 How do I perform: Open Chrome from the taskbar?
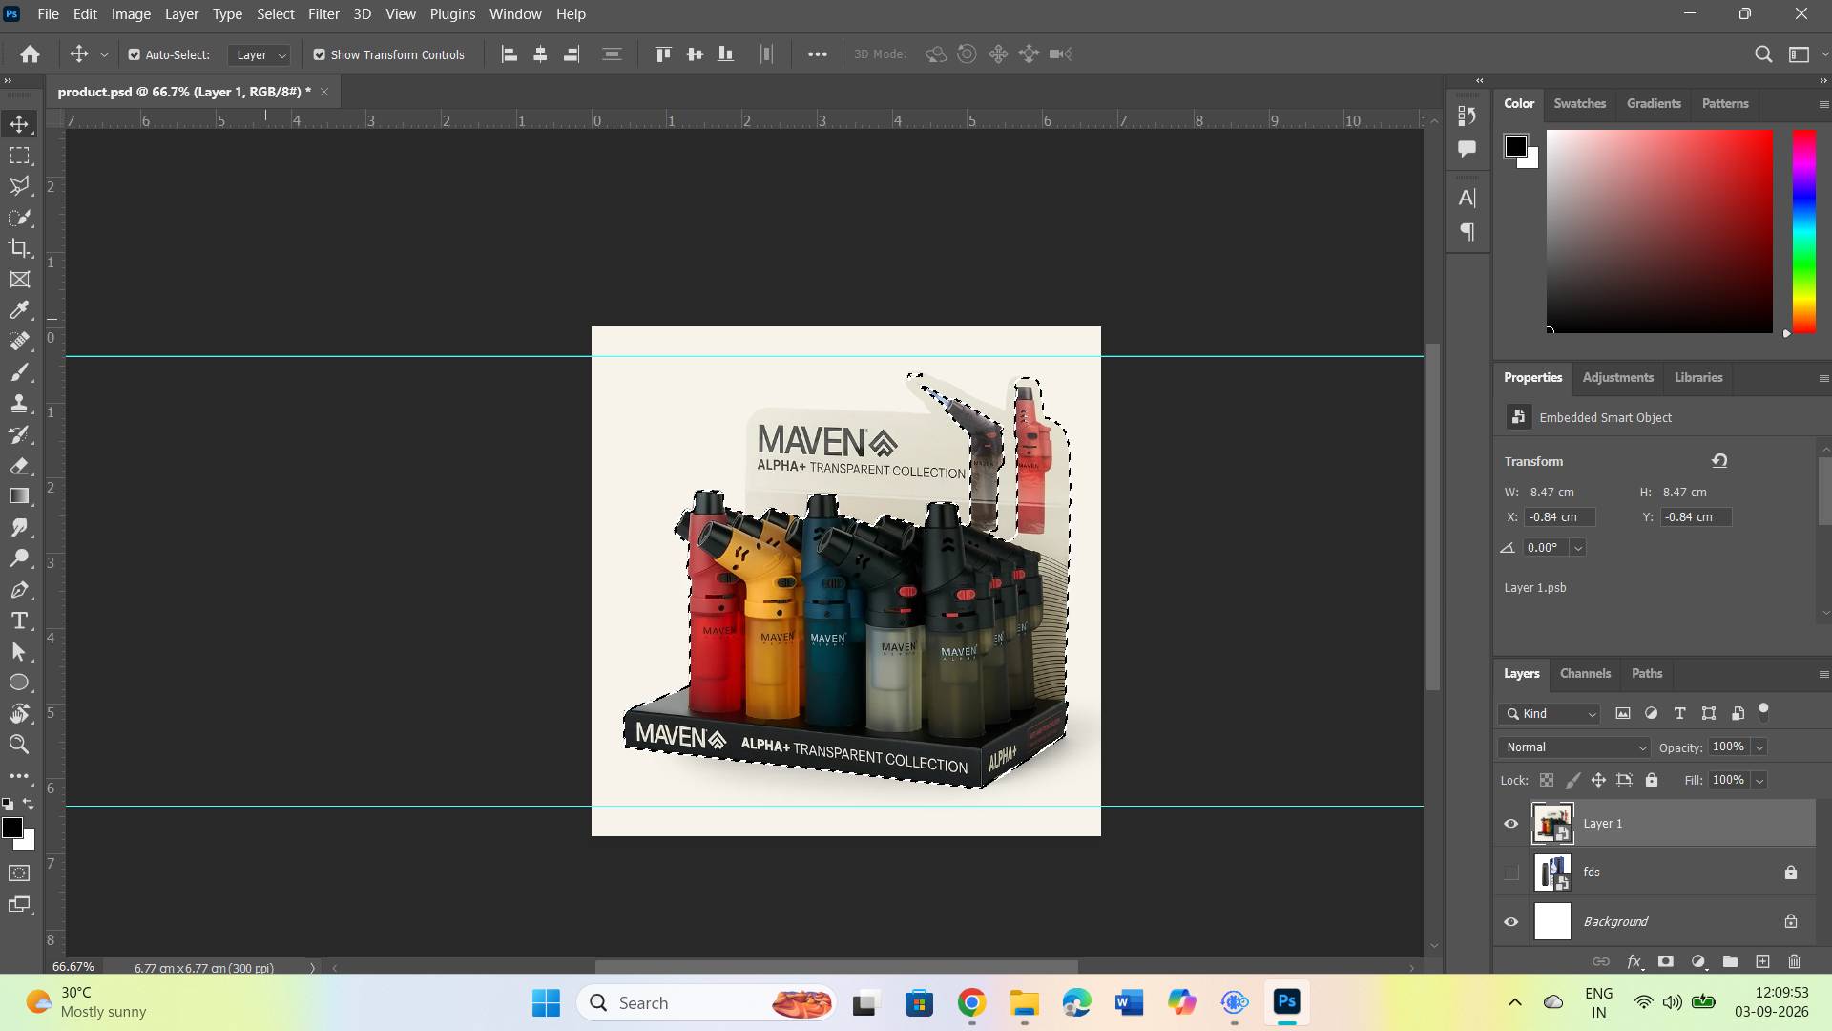(x=971, y=1002)
